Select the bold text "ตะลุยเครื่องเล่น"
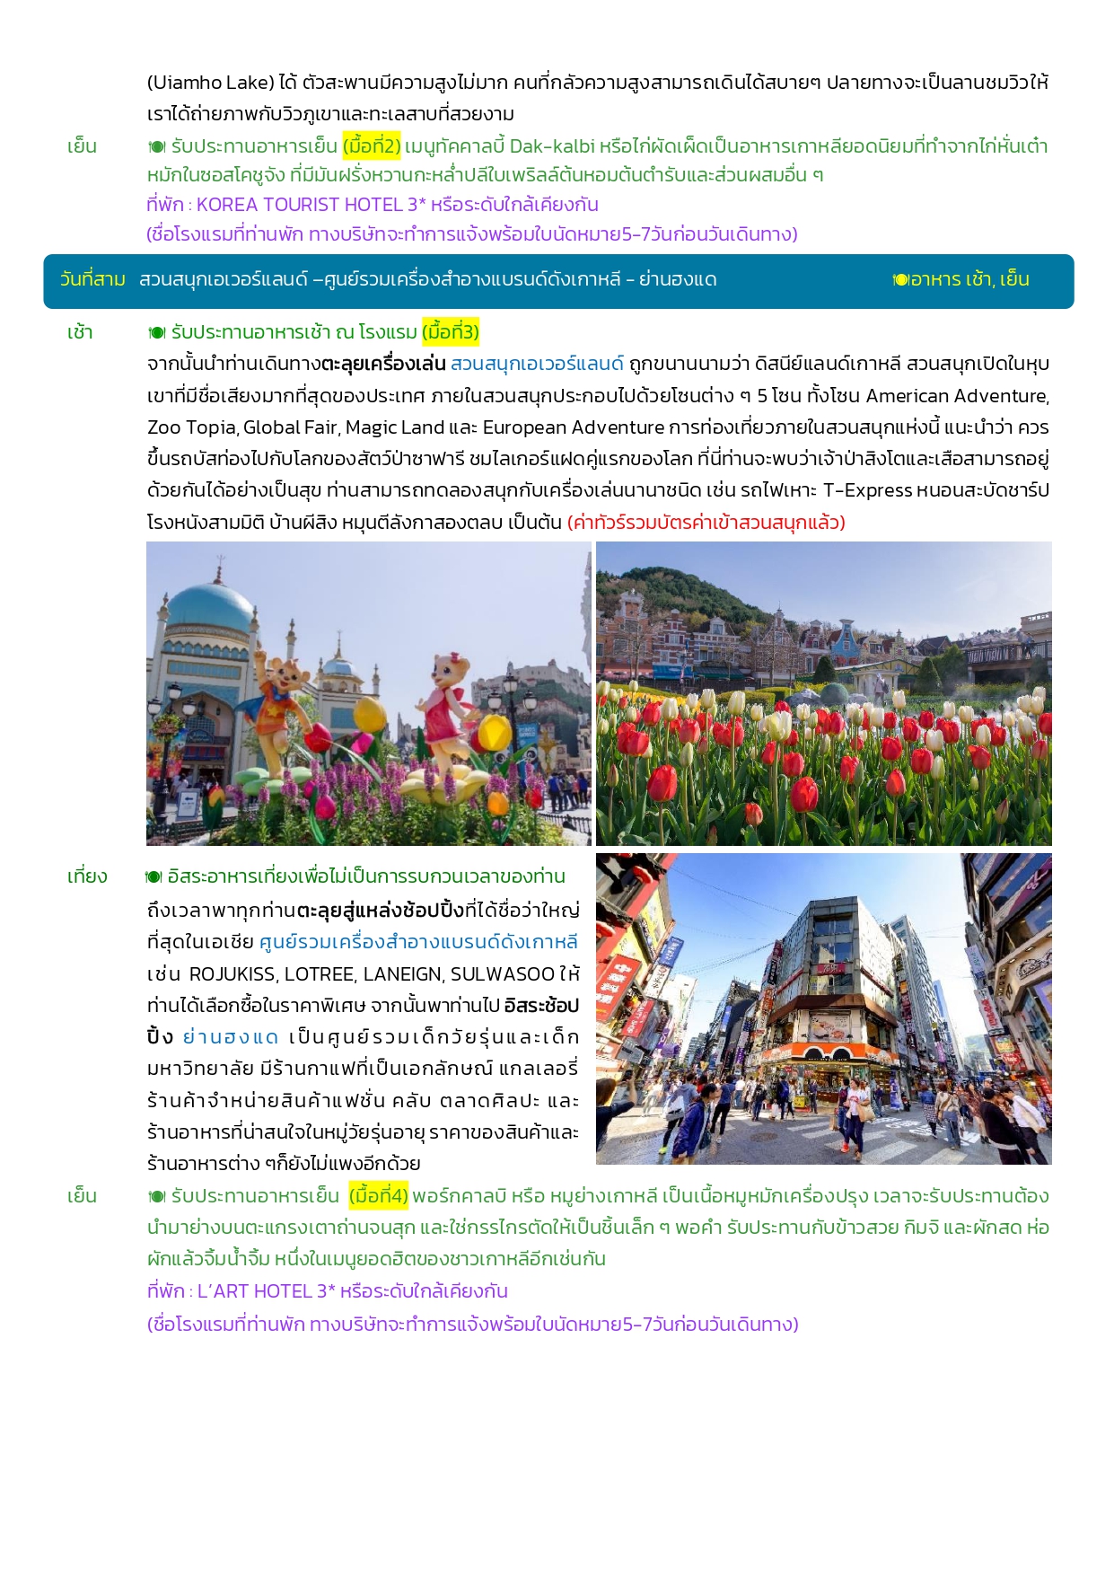 (x=383, y=364)
